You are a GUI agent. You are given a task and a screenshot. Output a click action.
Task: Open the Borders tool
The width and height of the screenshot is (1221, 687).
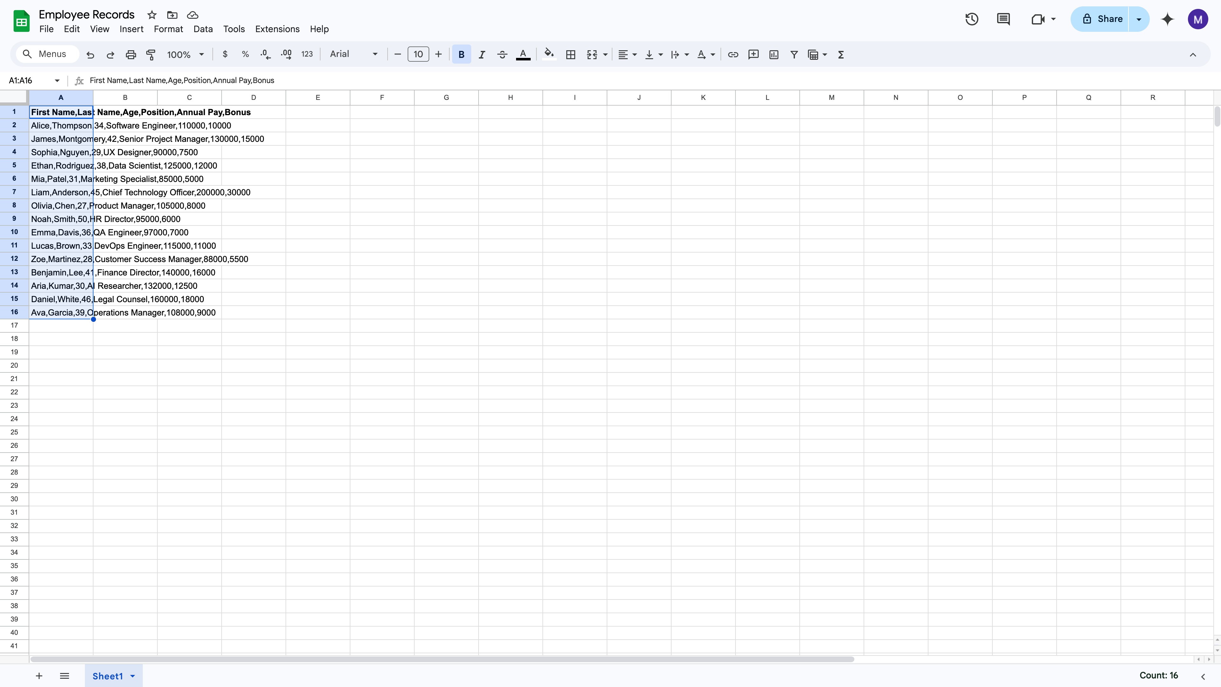[x=571, y=54]
